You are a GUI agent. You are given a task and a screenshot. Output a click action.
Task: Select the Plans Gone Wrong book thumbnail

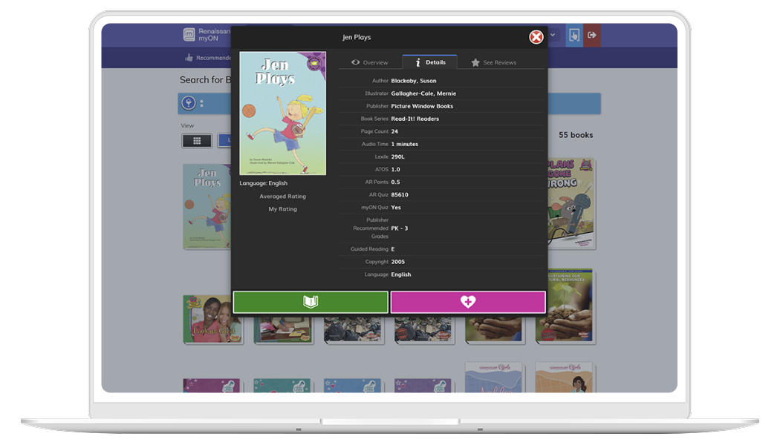565,202
